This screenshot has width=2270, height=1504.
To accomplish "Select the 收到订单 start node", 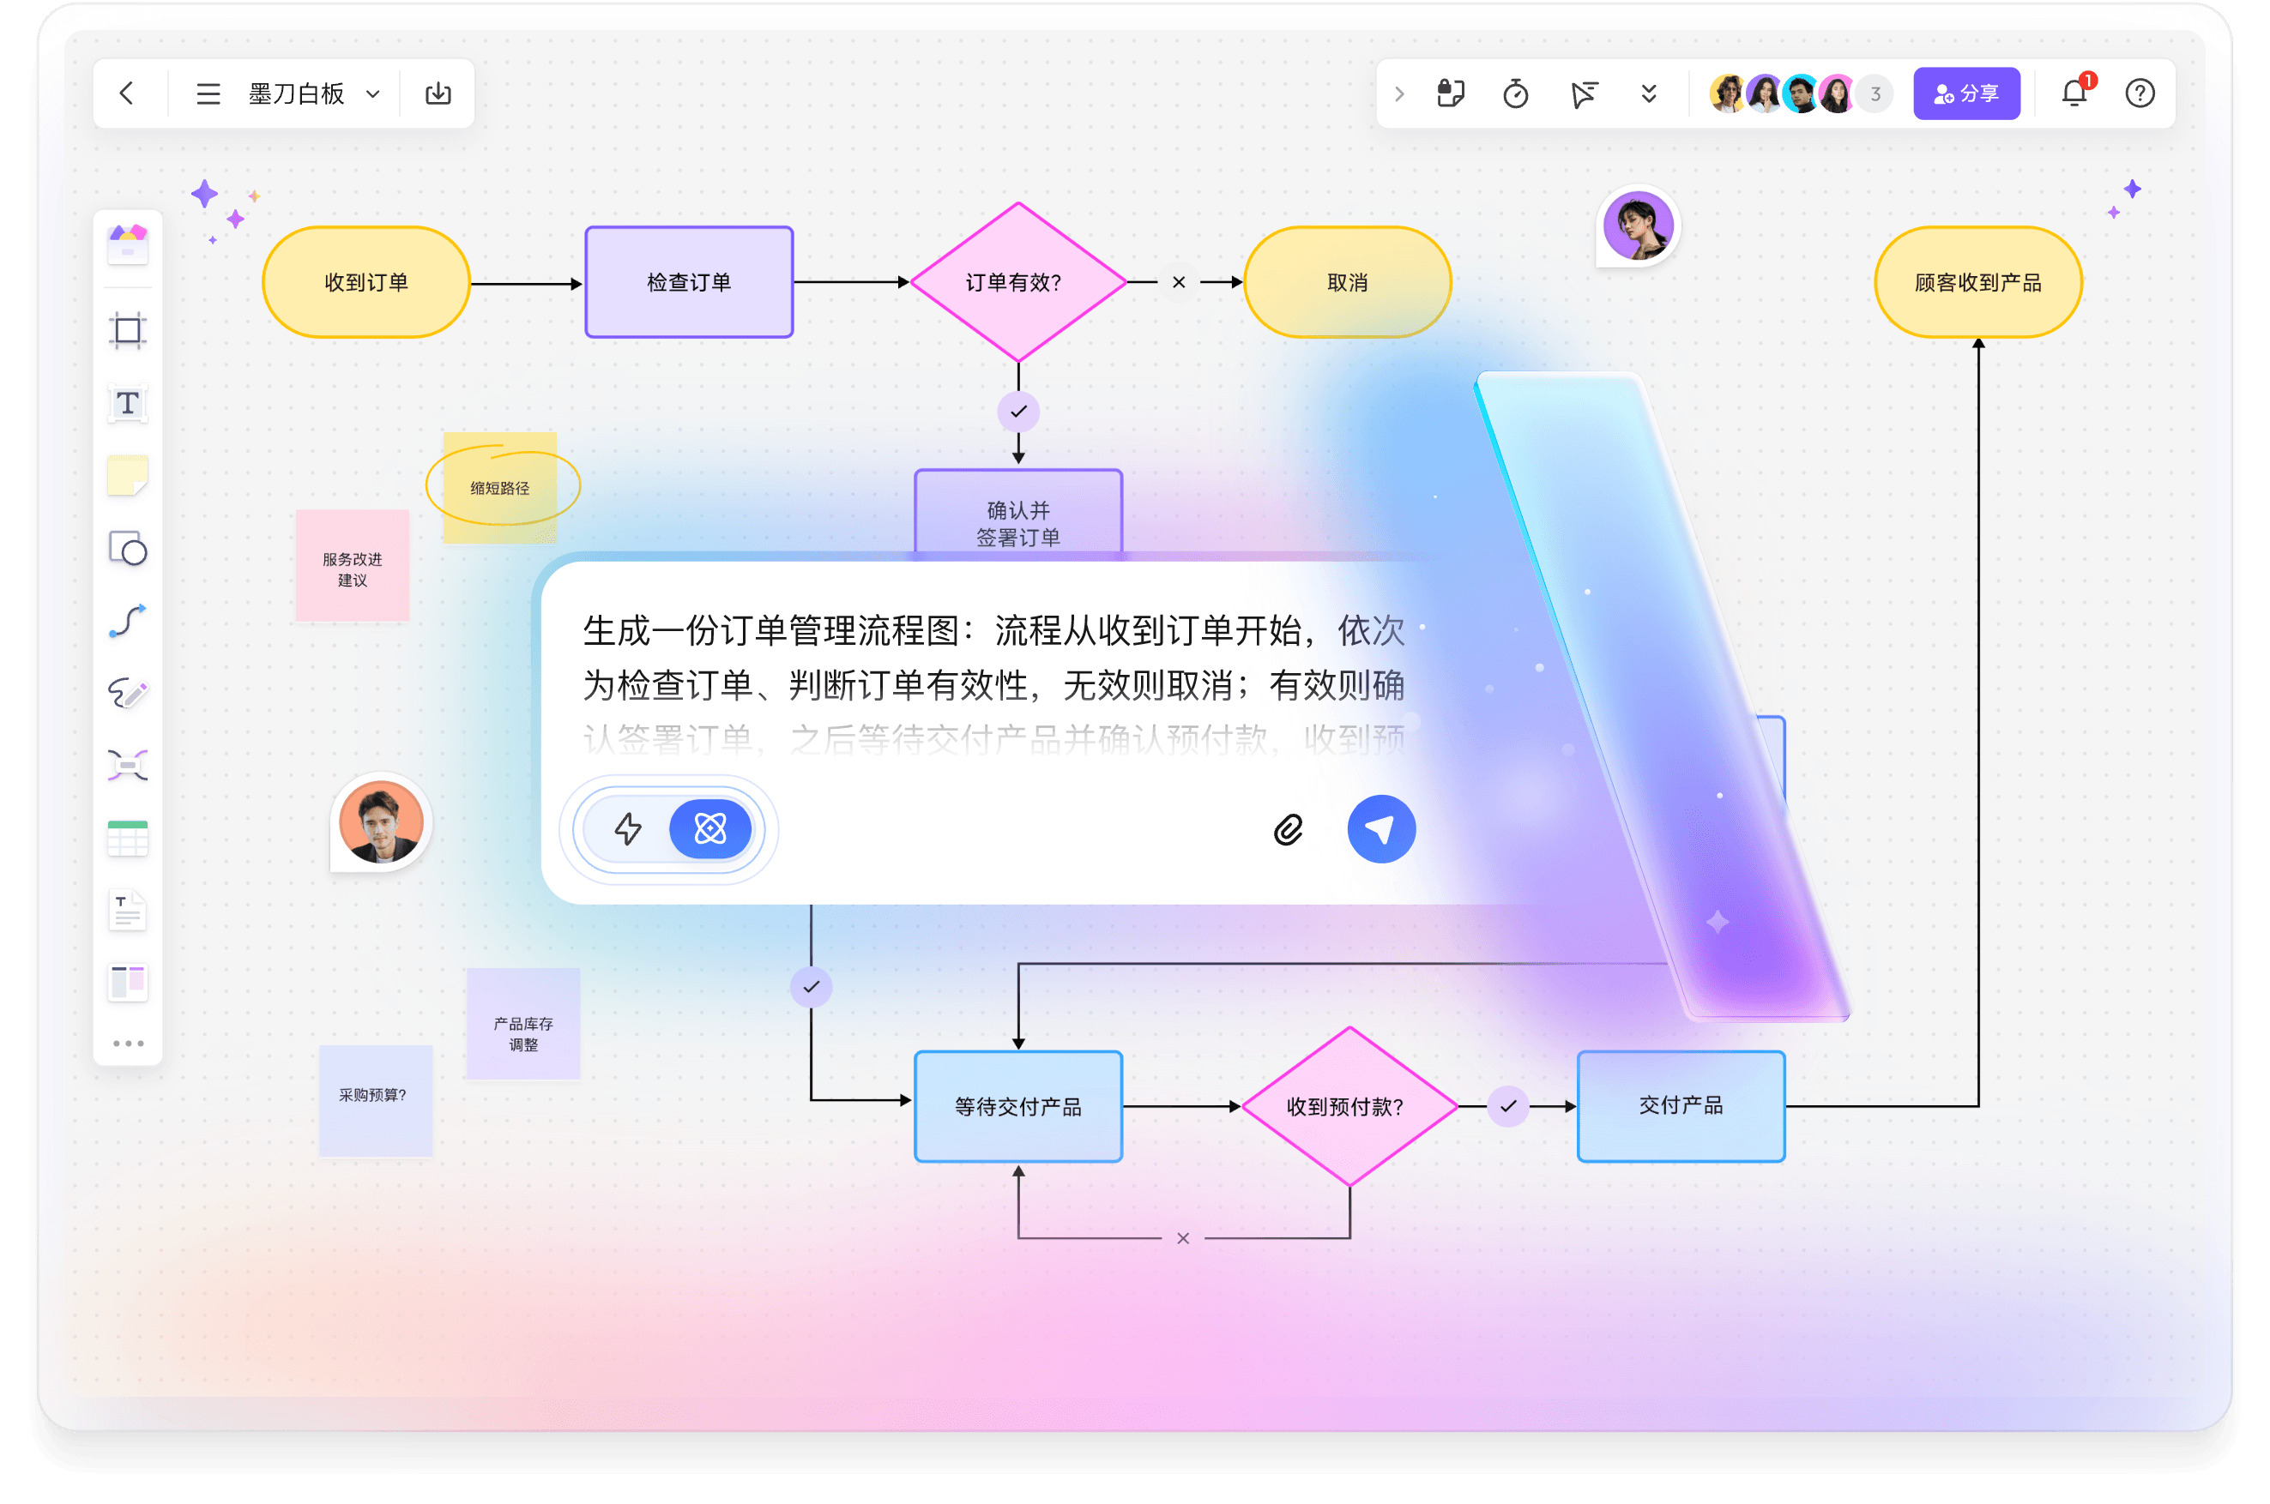I will 365,282.
